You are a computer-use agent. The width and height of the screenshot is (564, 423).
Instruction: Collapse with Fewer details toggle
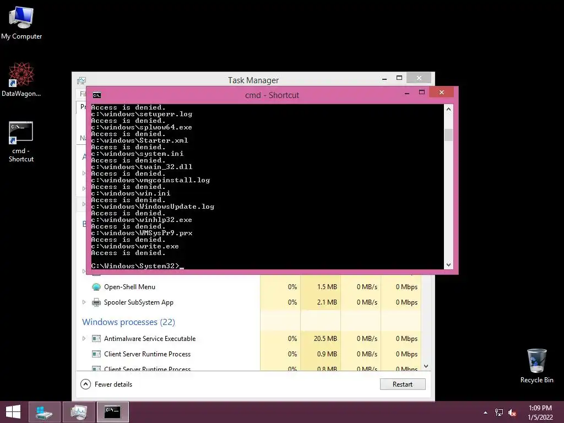pyautogui.click(x=106, y=384)
